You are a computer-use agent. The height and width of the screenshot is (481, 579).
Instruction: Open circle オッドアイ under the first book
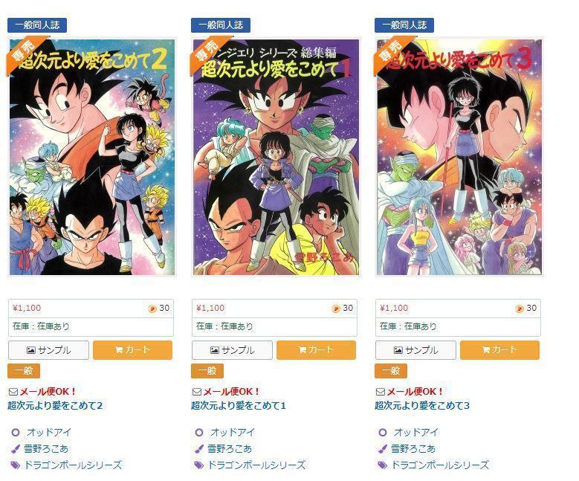point(49,432)
